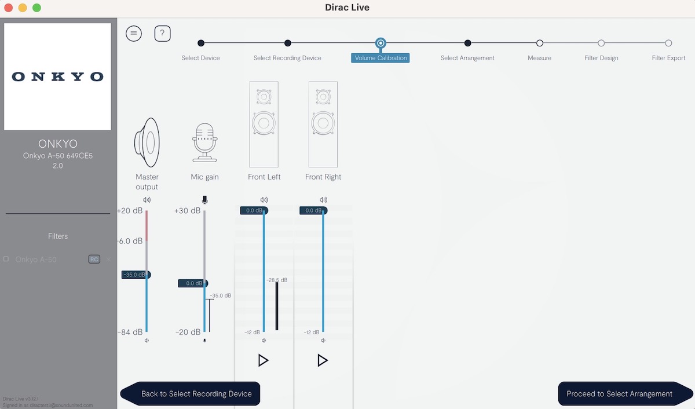
Task: Switch to the Measure step
Action: click(539, 43)
